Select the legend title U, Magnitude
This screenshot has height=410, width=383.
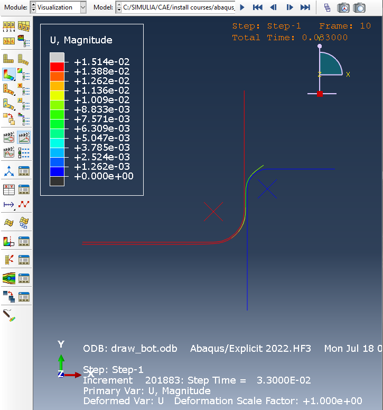coord(81,40)
